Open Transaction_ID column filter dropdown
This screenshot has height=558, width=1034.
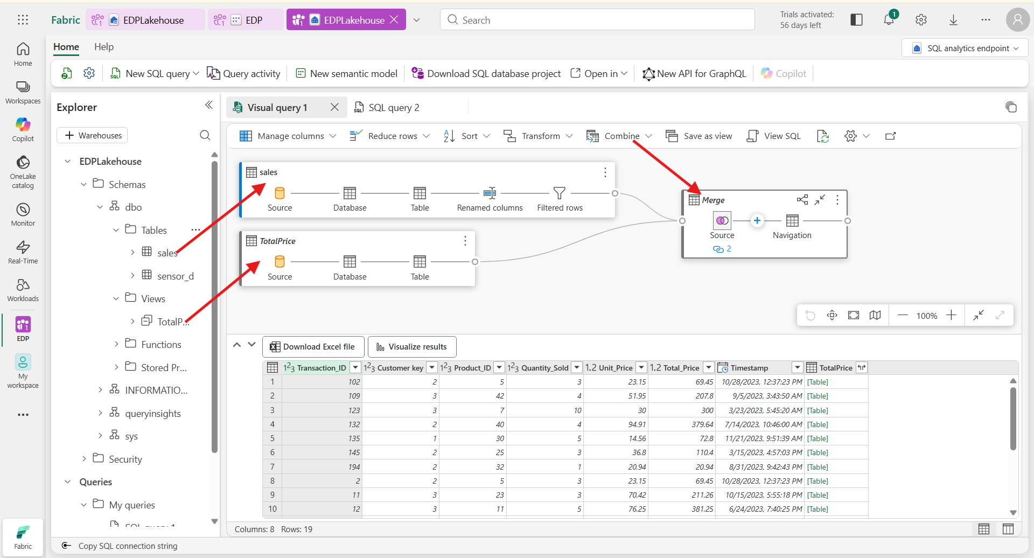click(355, 368)
